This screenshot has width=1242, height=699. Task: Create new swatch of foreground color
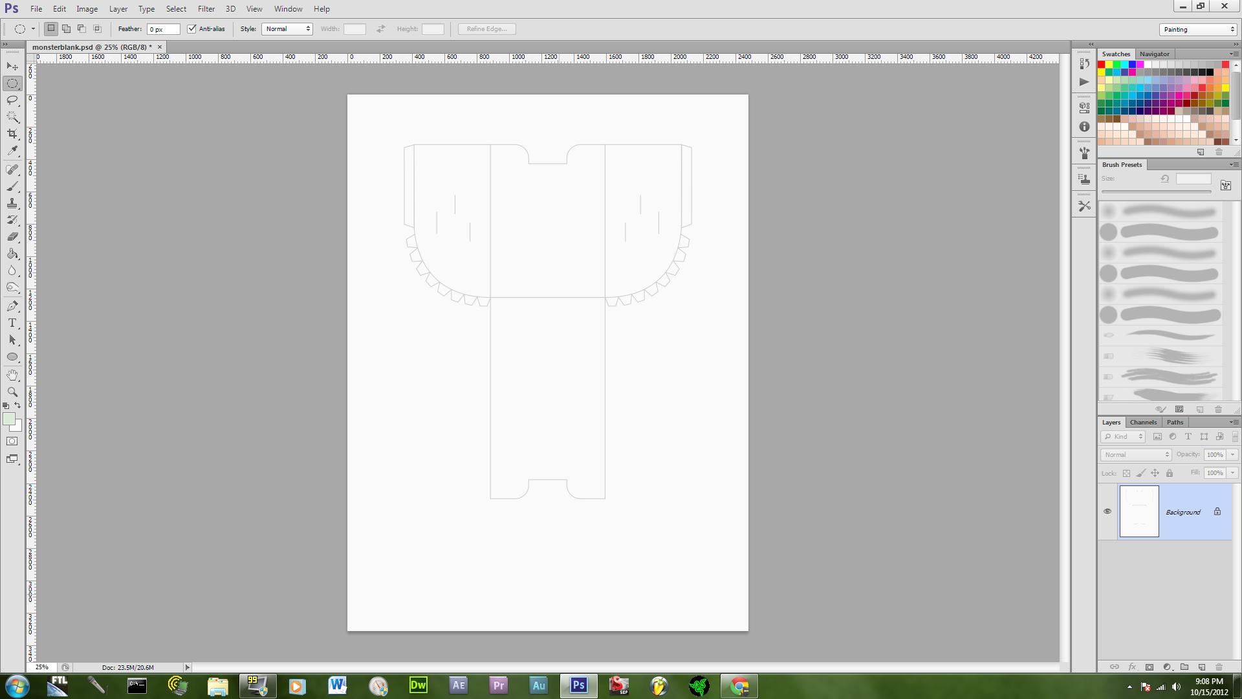(1201, 152)
